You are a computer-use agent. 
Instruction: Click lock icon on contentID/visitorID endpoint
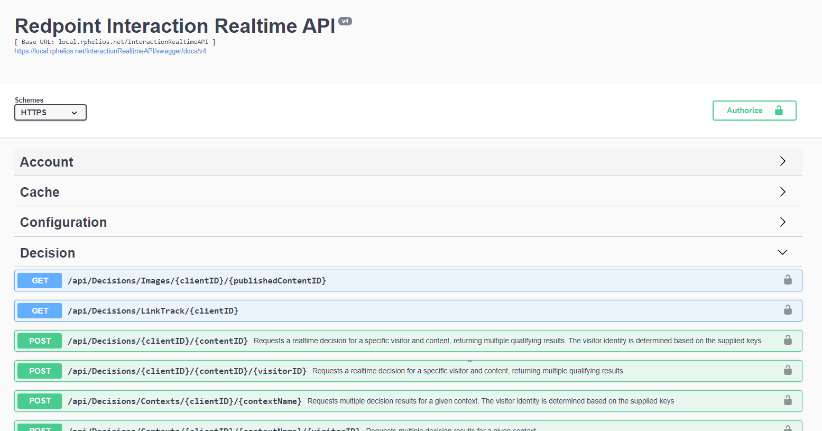787,370
